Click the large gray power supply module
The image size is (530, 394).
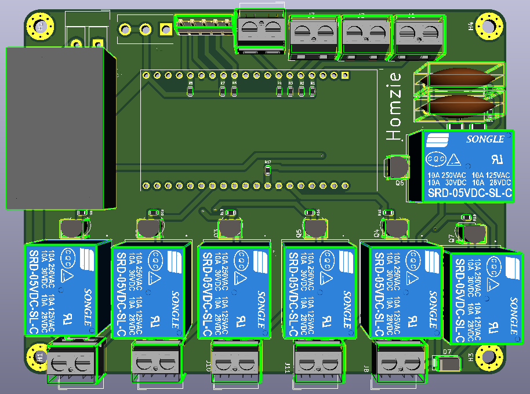[x=61, y=128]
